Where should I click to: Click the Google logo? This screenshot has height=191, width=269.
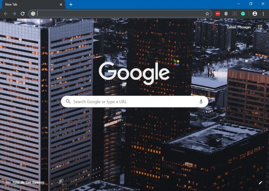[x=134, y=73]
